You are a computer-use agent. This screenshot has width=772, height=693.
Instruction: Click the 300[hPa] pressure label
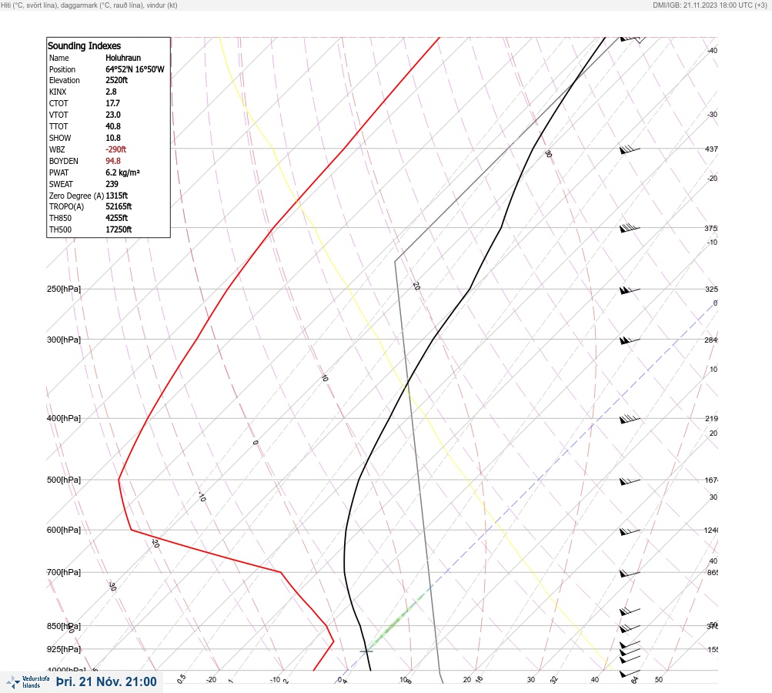point(64,340)
